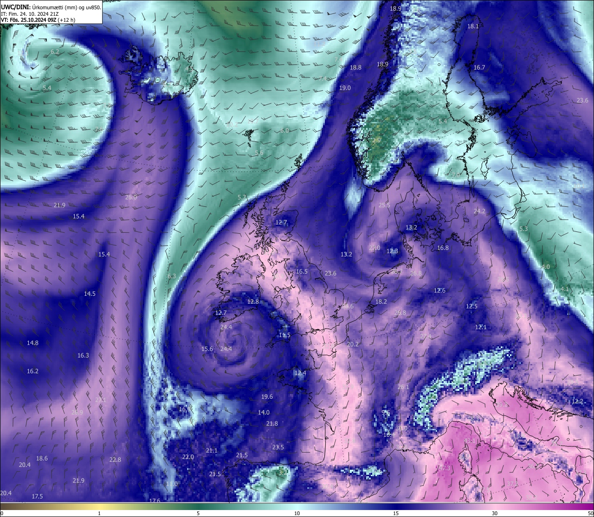Click the 12.2 value over the Balkans
This screenshot has width=594, height=517.
click(577, 401)
